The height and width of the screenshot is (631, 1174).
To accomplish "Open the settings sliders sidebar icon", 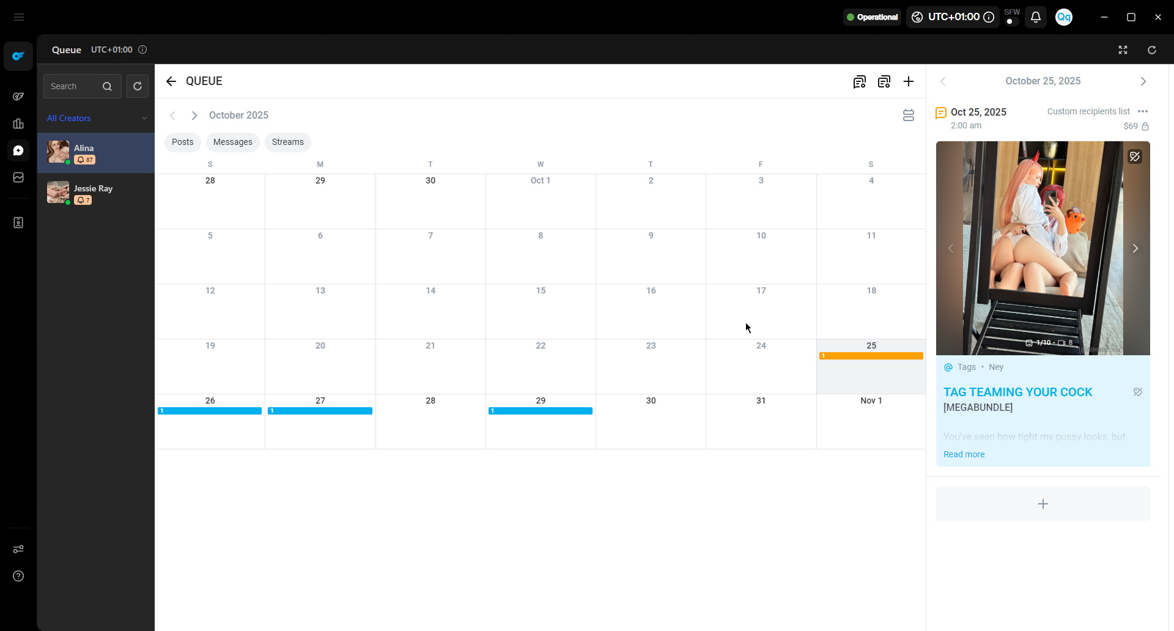I will click(18, 549).
